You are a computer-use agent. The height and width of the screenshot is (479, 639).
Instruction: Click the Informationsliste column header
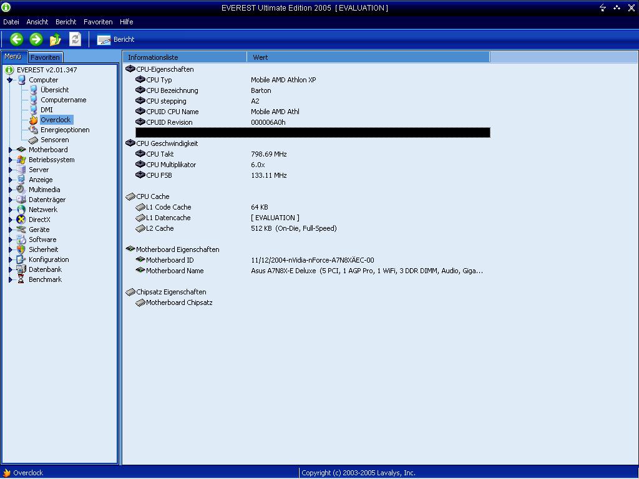(185, 57)
